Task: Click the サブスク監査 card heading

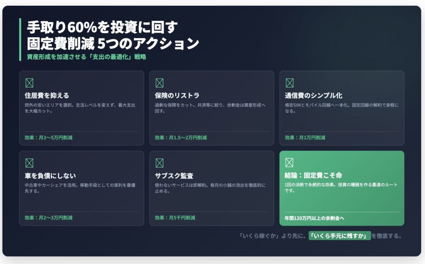Action: click(x=174, y=176)
